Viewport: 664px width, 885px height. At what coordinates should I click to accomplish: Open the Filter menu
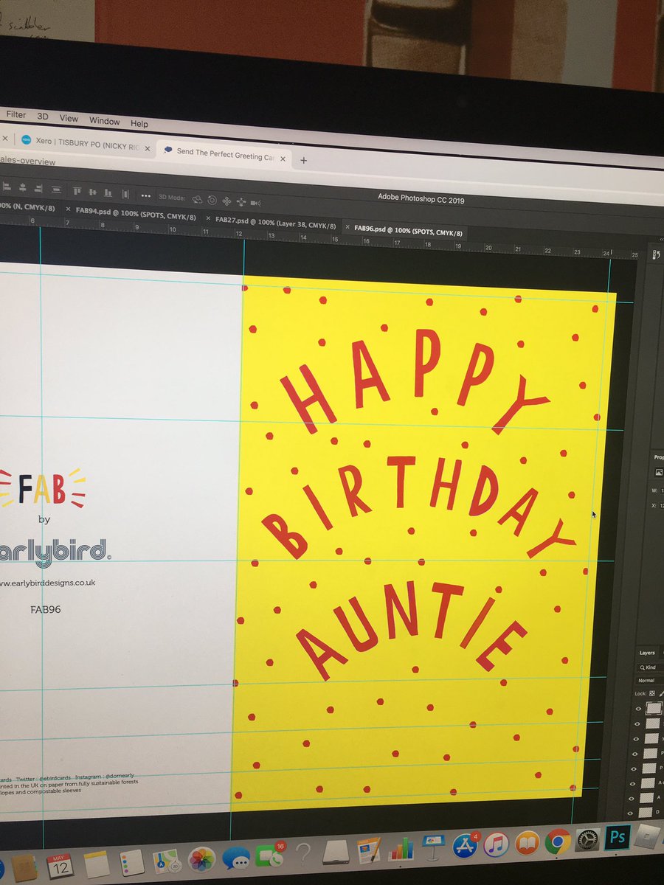click(15, 114)
